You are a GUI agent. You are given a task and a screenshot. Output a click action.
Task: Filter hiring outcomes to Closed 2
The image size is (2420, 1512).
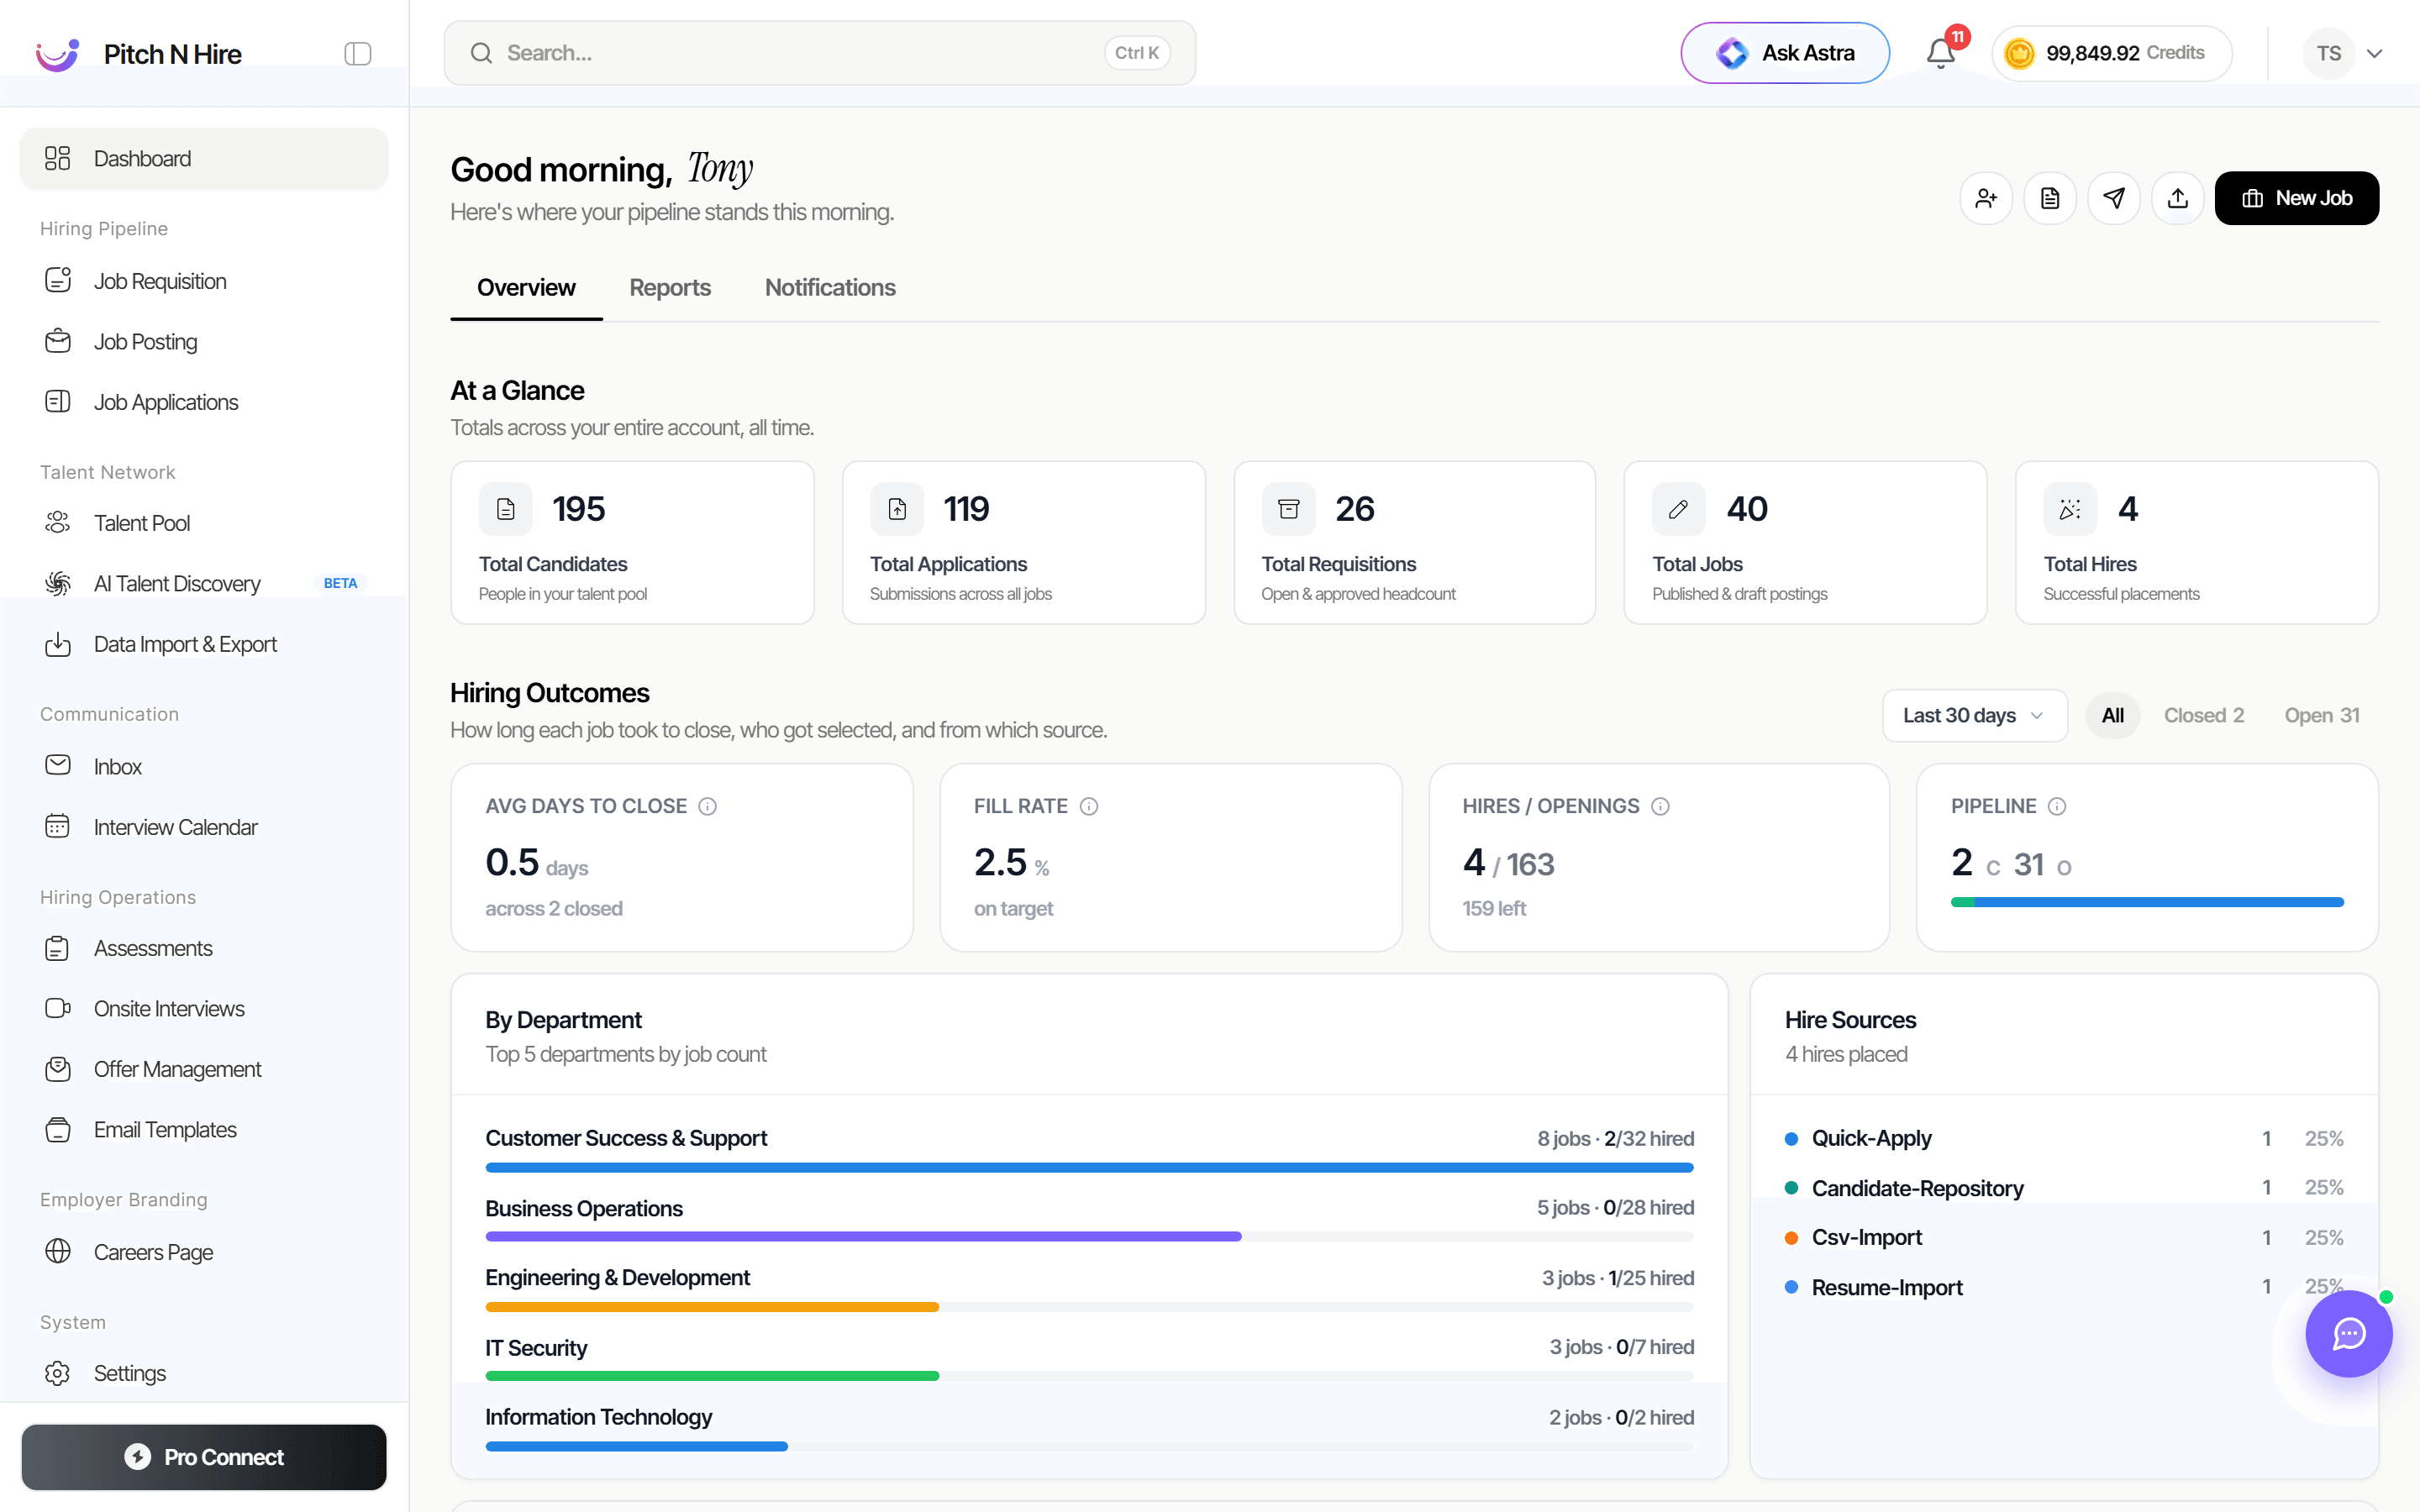pos(2204,715)
